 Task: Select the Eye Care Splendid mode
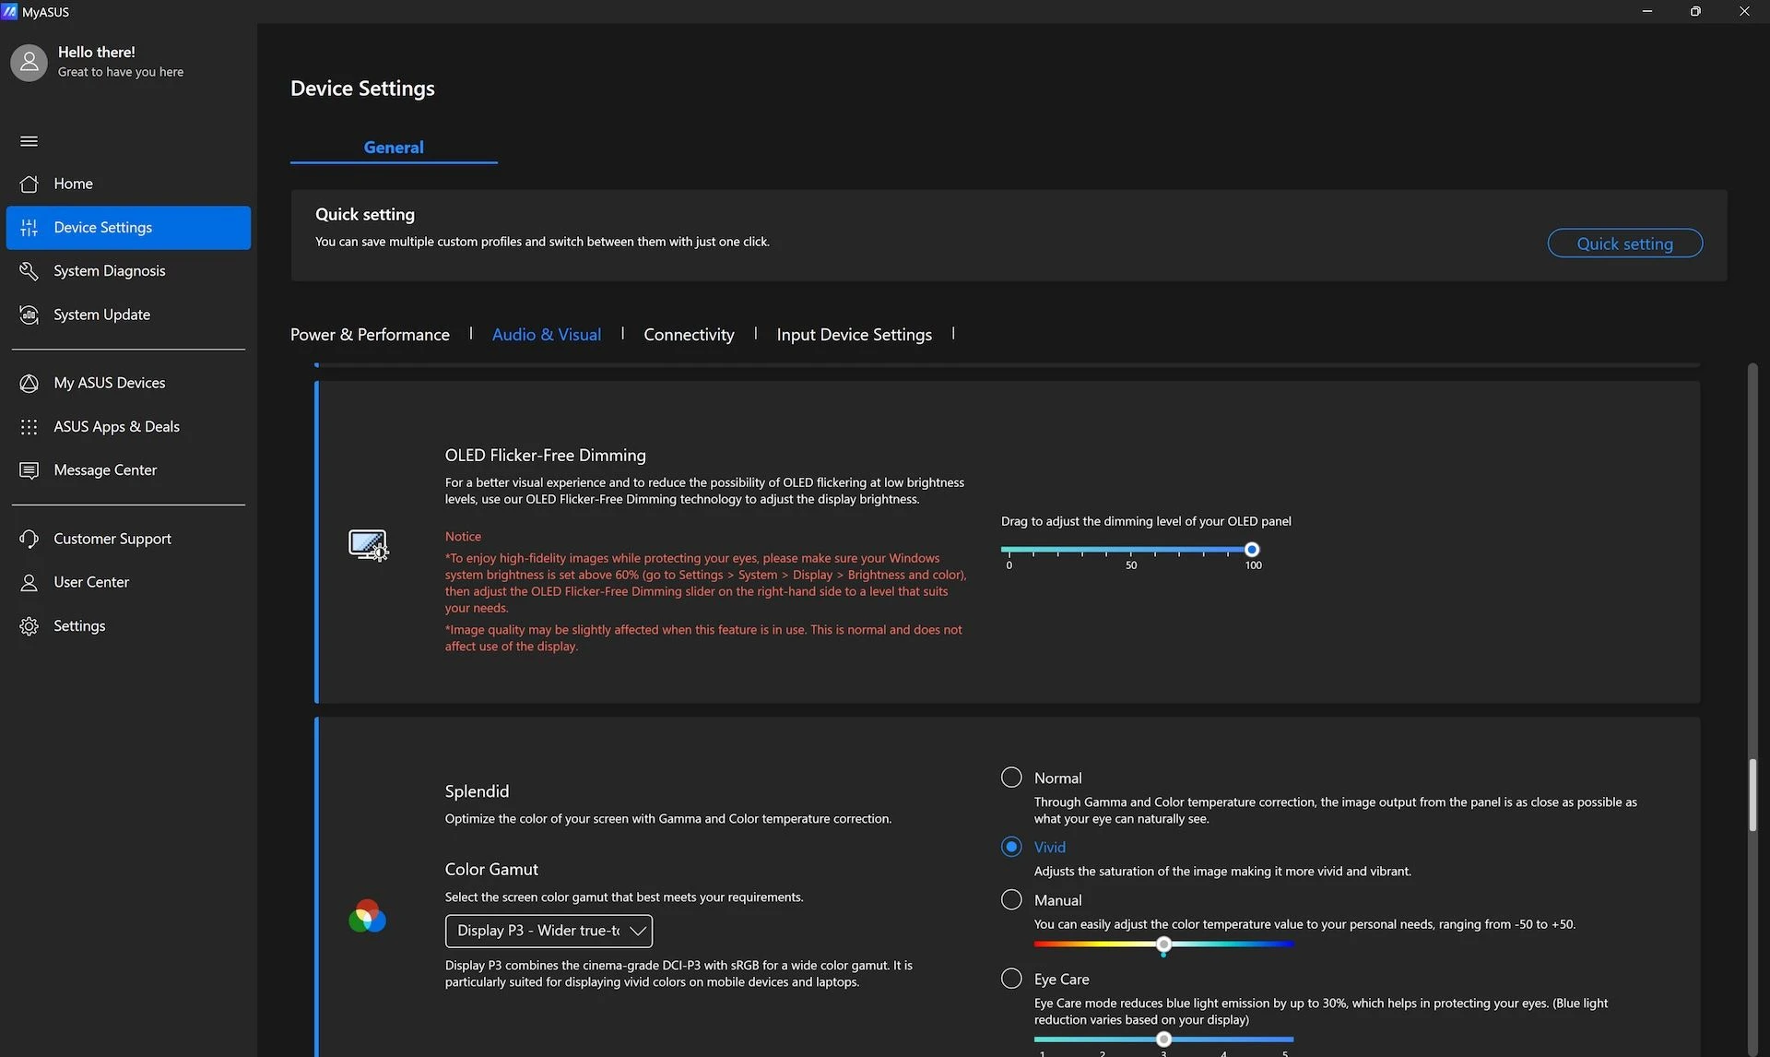1011,979
